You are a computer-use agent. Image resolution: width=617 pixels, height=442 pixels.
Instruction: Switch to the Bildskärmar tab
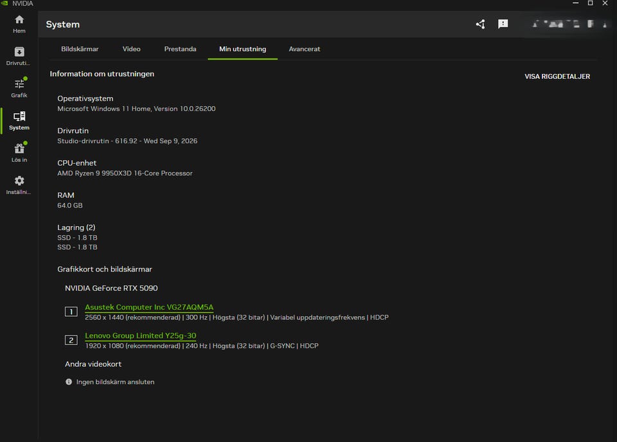tap(80, 49)
